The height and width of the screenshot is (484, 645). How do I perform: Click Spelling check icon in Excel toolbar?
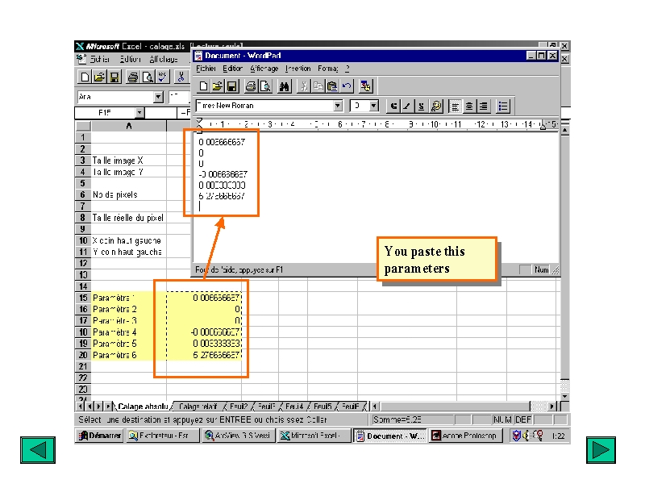click(x=163, y=77)
